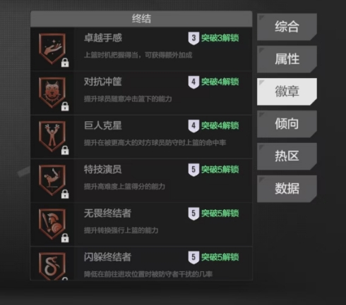Switch to the 热区 tab
This screenshot has height=305, width=346.
coord(287,156)
